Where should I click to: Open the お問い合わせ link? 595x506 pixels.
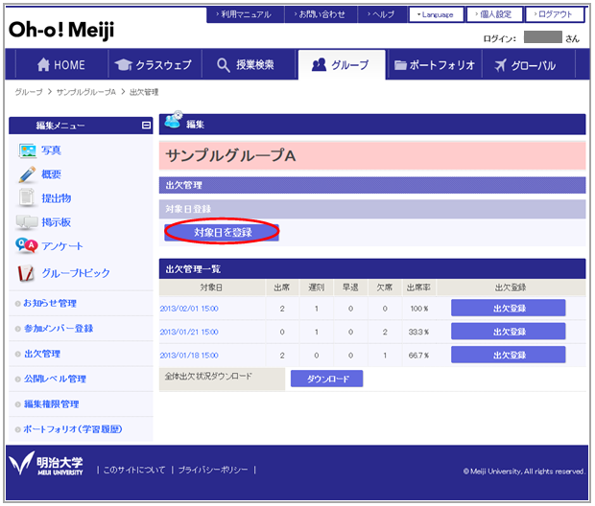(x=321, y=14)
